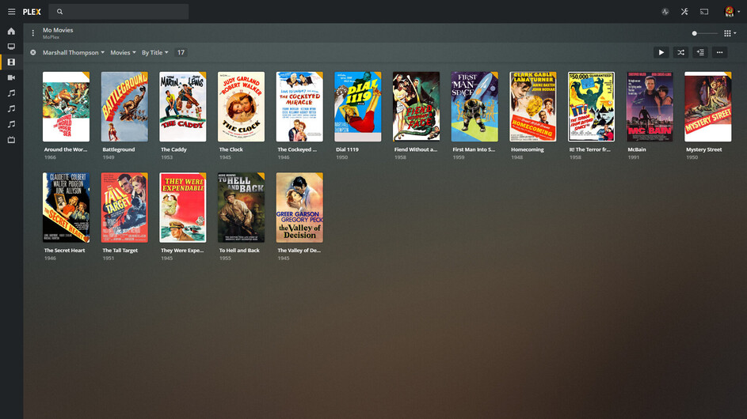Open the hamburger navigation menu
The width and height of the screenshot is (747, 419).
[11, 12]
